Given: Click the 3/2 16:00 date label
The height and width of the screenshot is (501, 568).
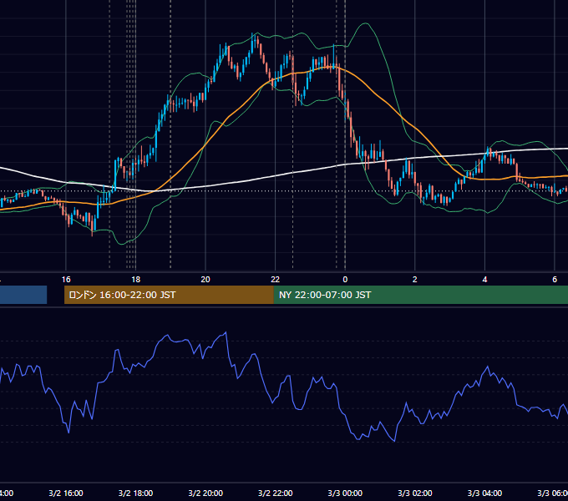Looking at the screenshot, I should click(x=66, y=493).
